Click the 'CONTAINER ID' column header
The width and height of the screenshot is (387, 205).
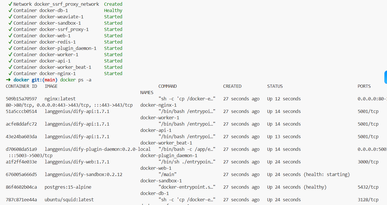tap(21, 86)
